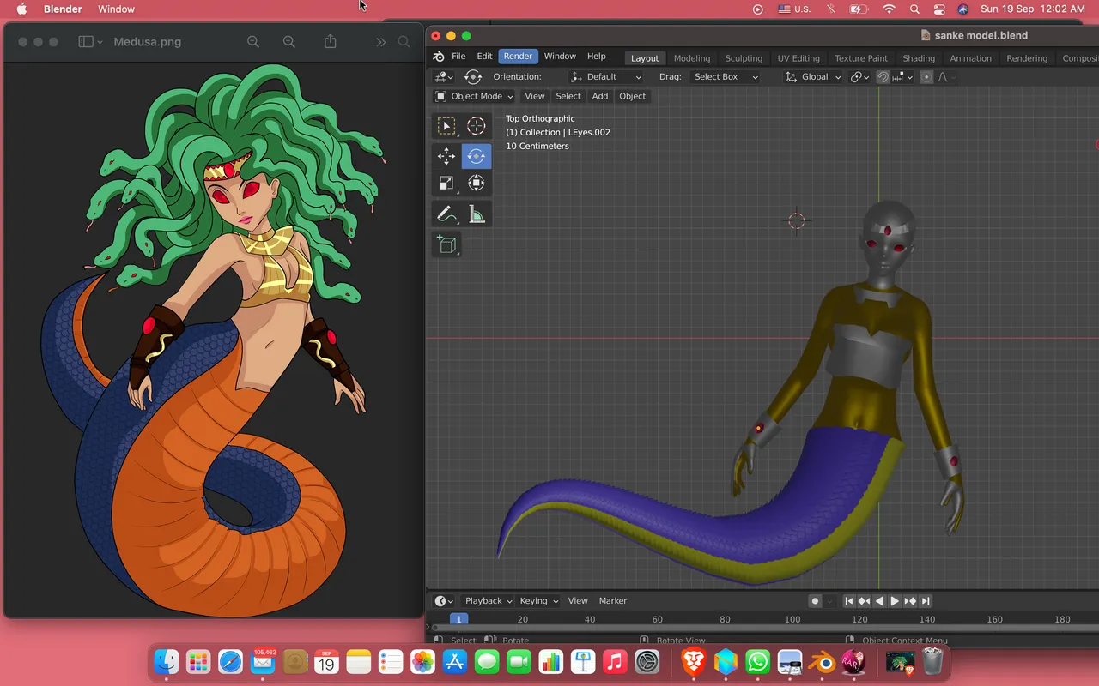Open the active tool settings dropdown
Viewport: 1099px width, 686px height.
pos(444,77)
